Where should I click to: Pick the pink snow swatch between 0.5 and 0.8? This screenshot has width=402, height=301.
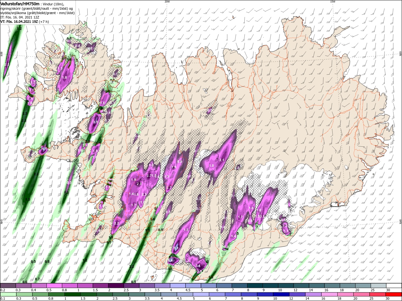coord(54,286)
